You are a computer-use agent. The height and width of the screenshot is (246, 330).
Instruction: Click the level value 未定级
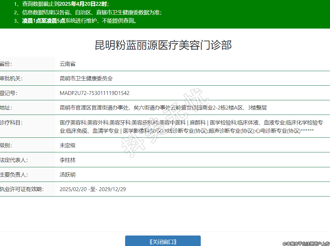point(68,145)
